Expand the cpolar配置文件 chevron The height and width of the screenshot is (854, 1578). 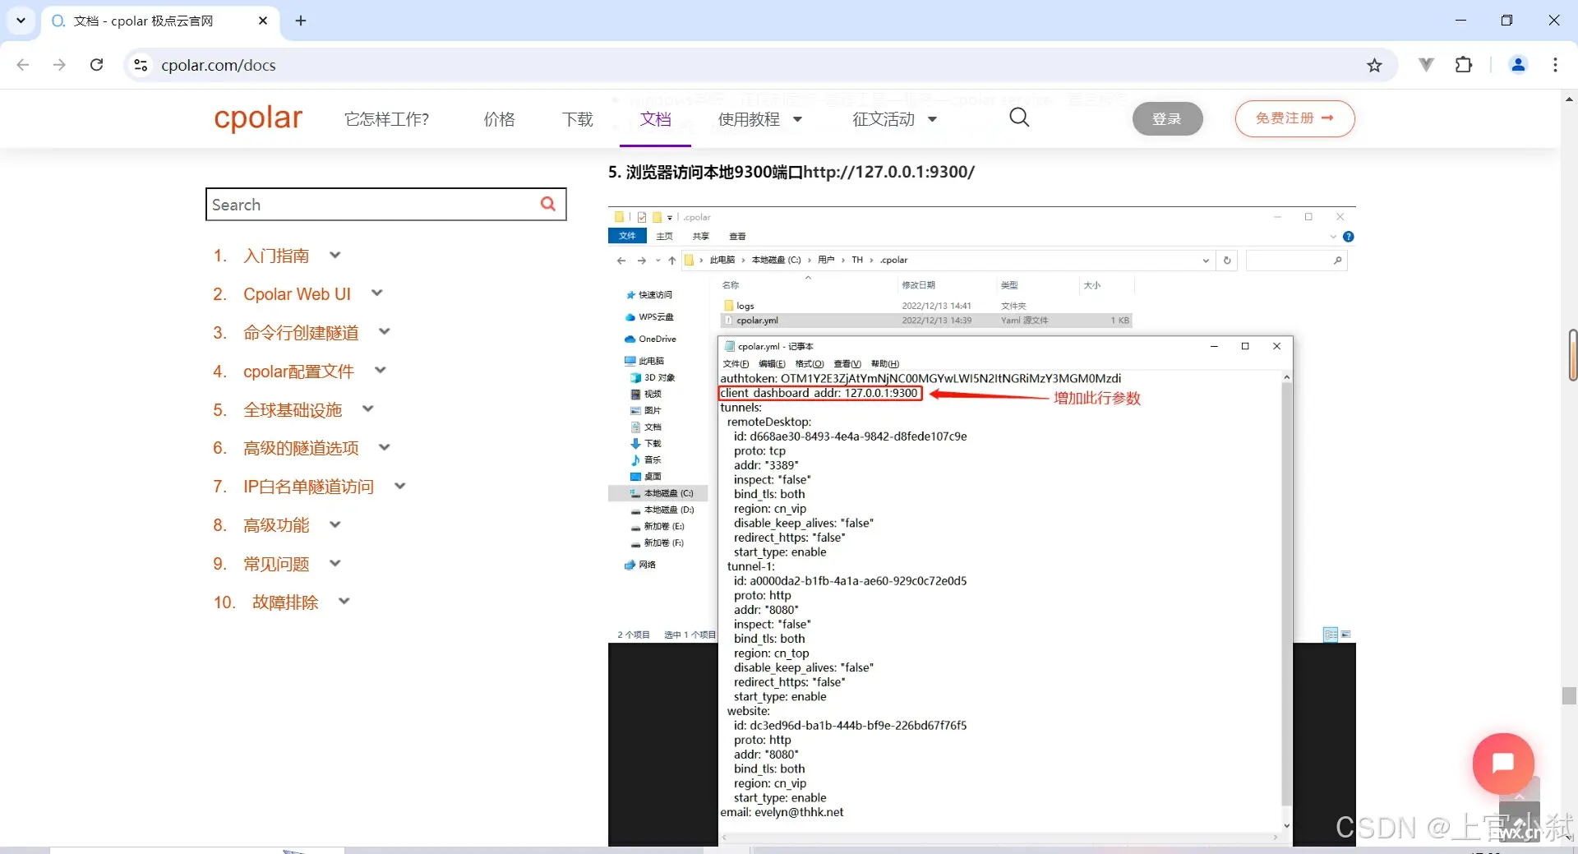(x=380, y=370)
